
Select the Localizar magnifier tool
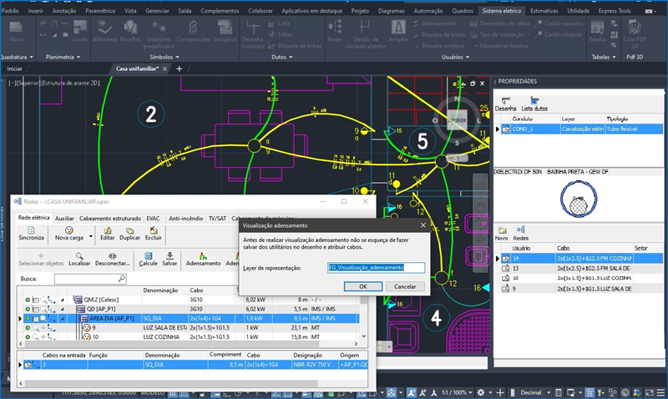click(79, 256)
